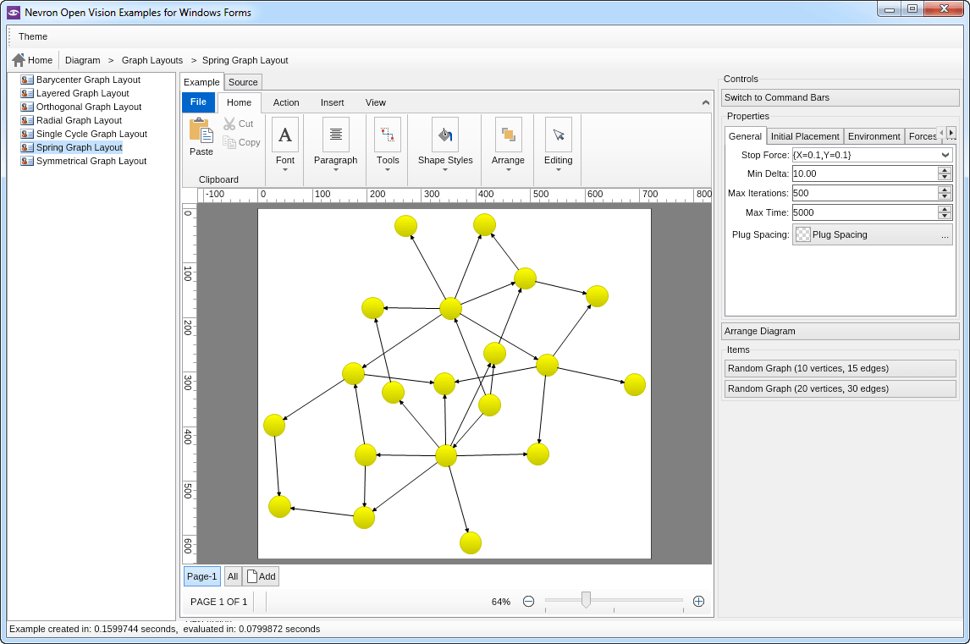Click the Paste clipboard icon

pyautogui.click(x=201, y=131)
